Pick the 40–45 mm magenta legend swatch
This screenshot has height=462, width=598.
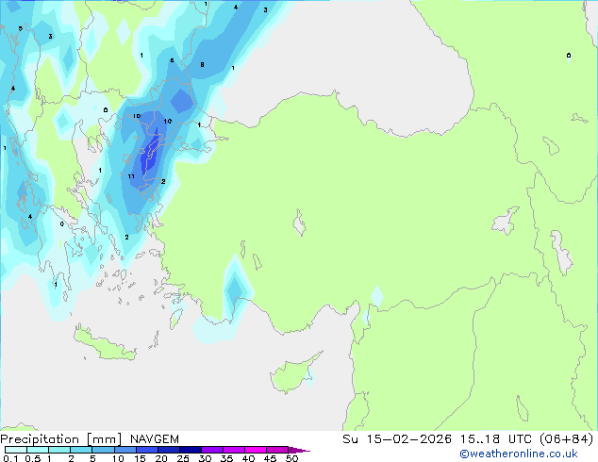click(256, 450)
